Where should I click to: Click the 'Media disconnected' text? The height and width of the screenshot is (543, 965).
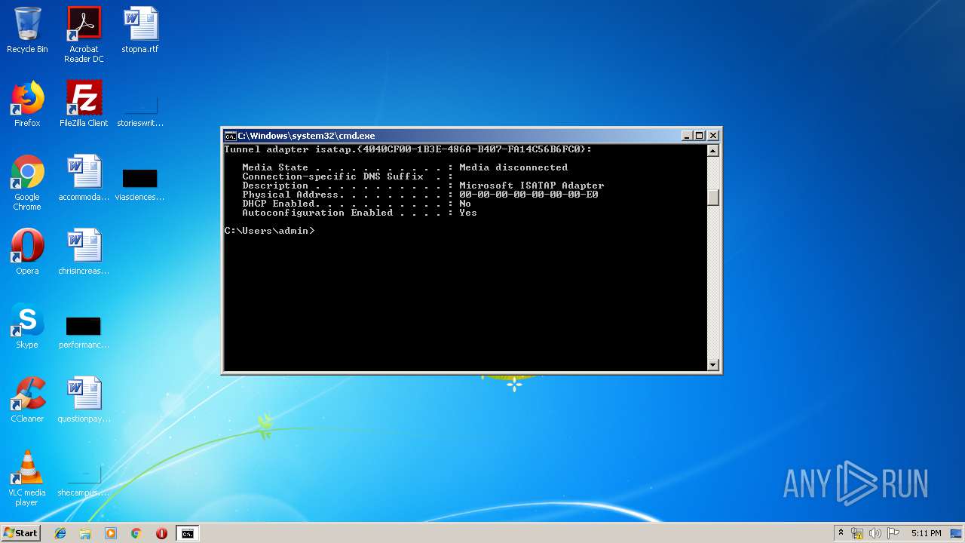click(x=513, y=167)
